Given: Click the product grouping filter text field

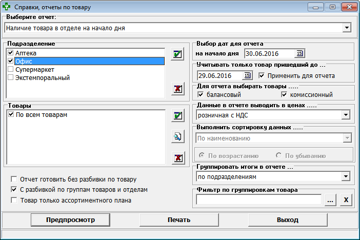Looking at the screenshot, I should 258,201.
